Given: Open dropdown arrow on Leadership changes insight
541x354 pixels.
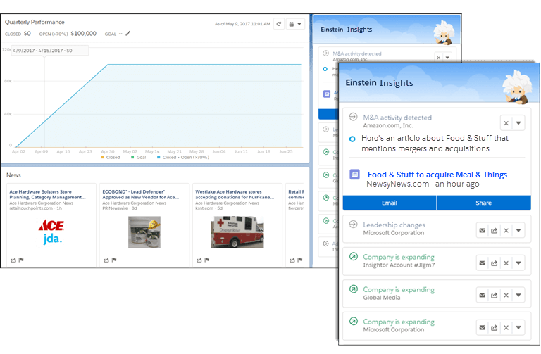Looking at the screenshot, I should (x=518, y=229).
